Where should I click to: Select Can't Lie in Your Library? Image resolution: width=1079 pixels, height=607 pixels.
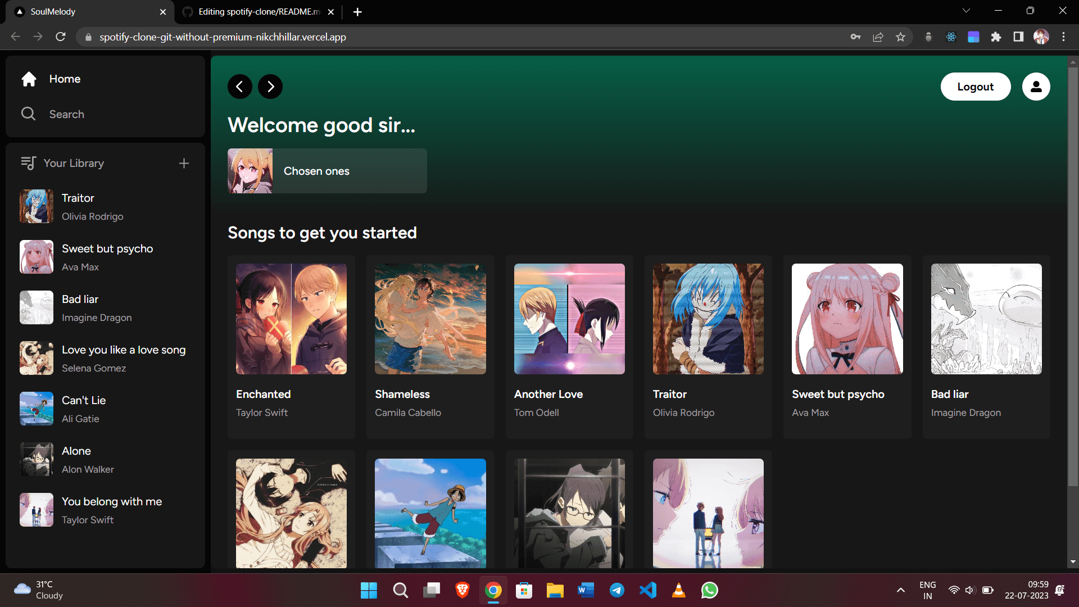tap(105, 409)
